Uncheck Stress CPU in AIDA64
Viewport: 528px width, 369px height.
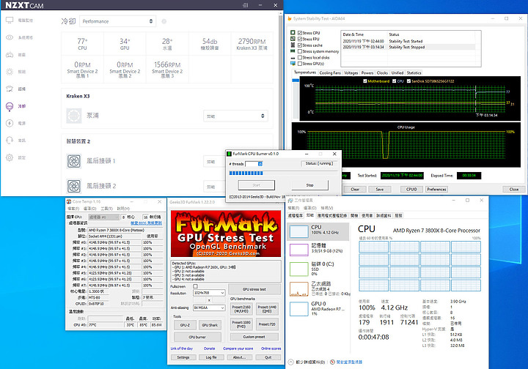tap(300, 33)
